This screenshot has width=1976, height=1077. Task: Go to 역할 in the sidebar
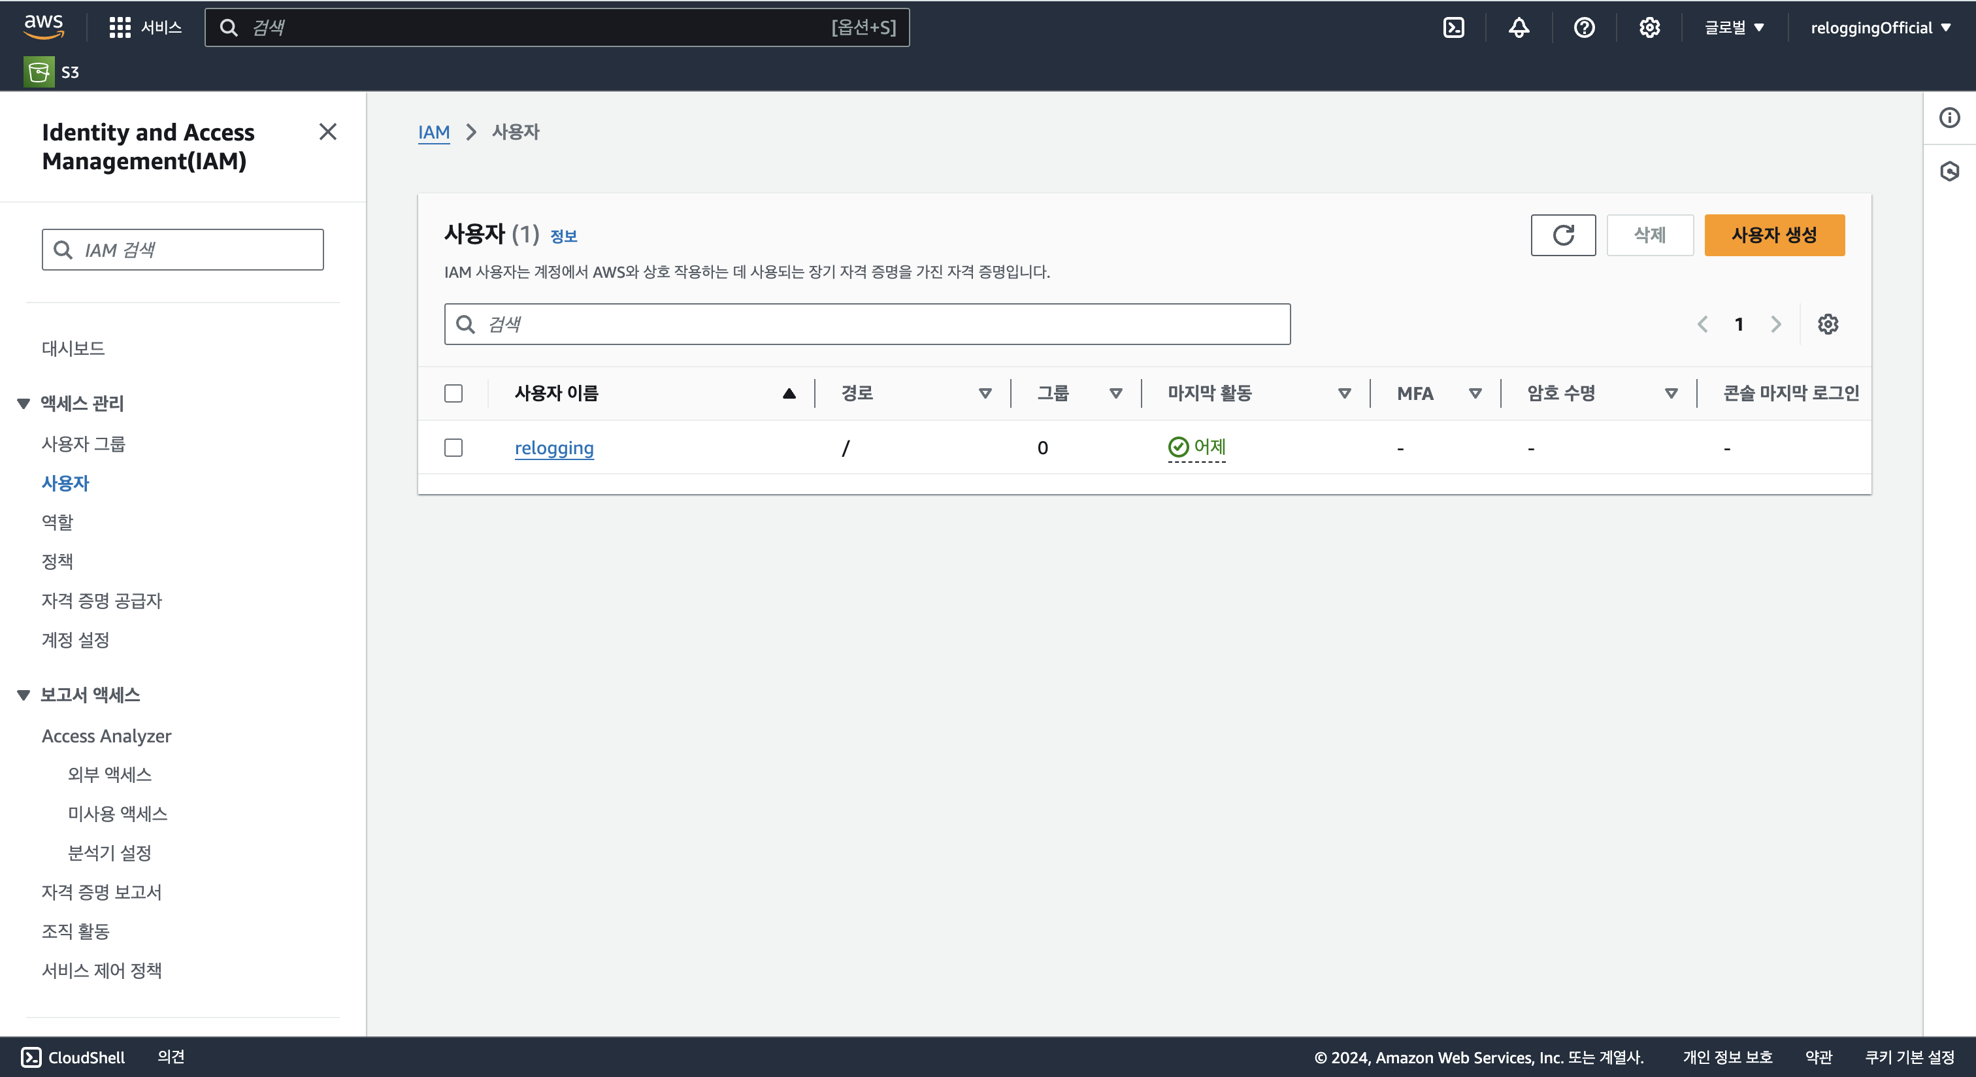pyautogui.click(x=58, y=522)
